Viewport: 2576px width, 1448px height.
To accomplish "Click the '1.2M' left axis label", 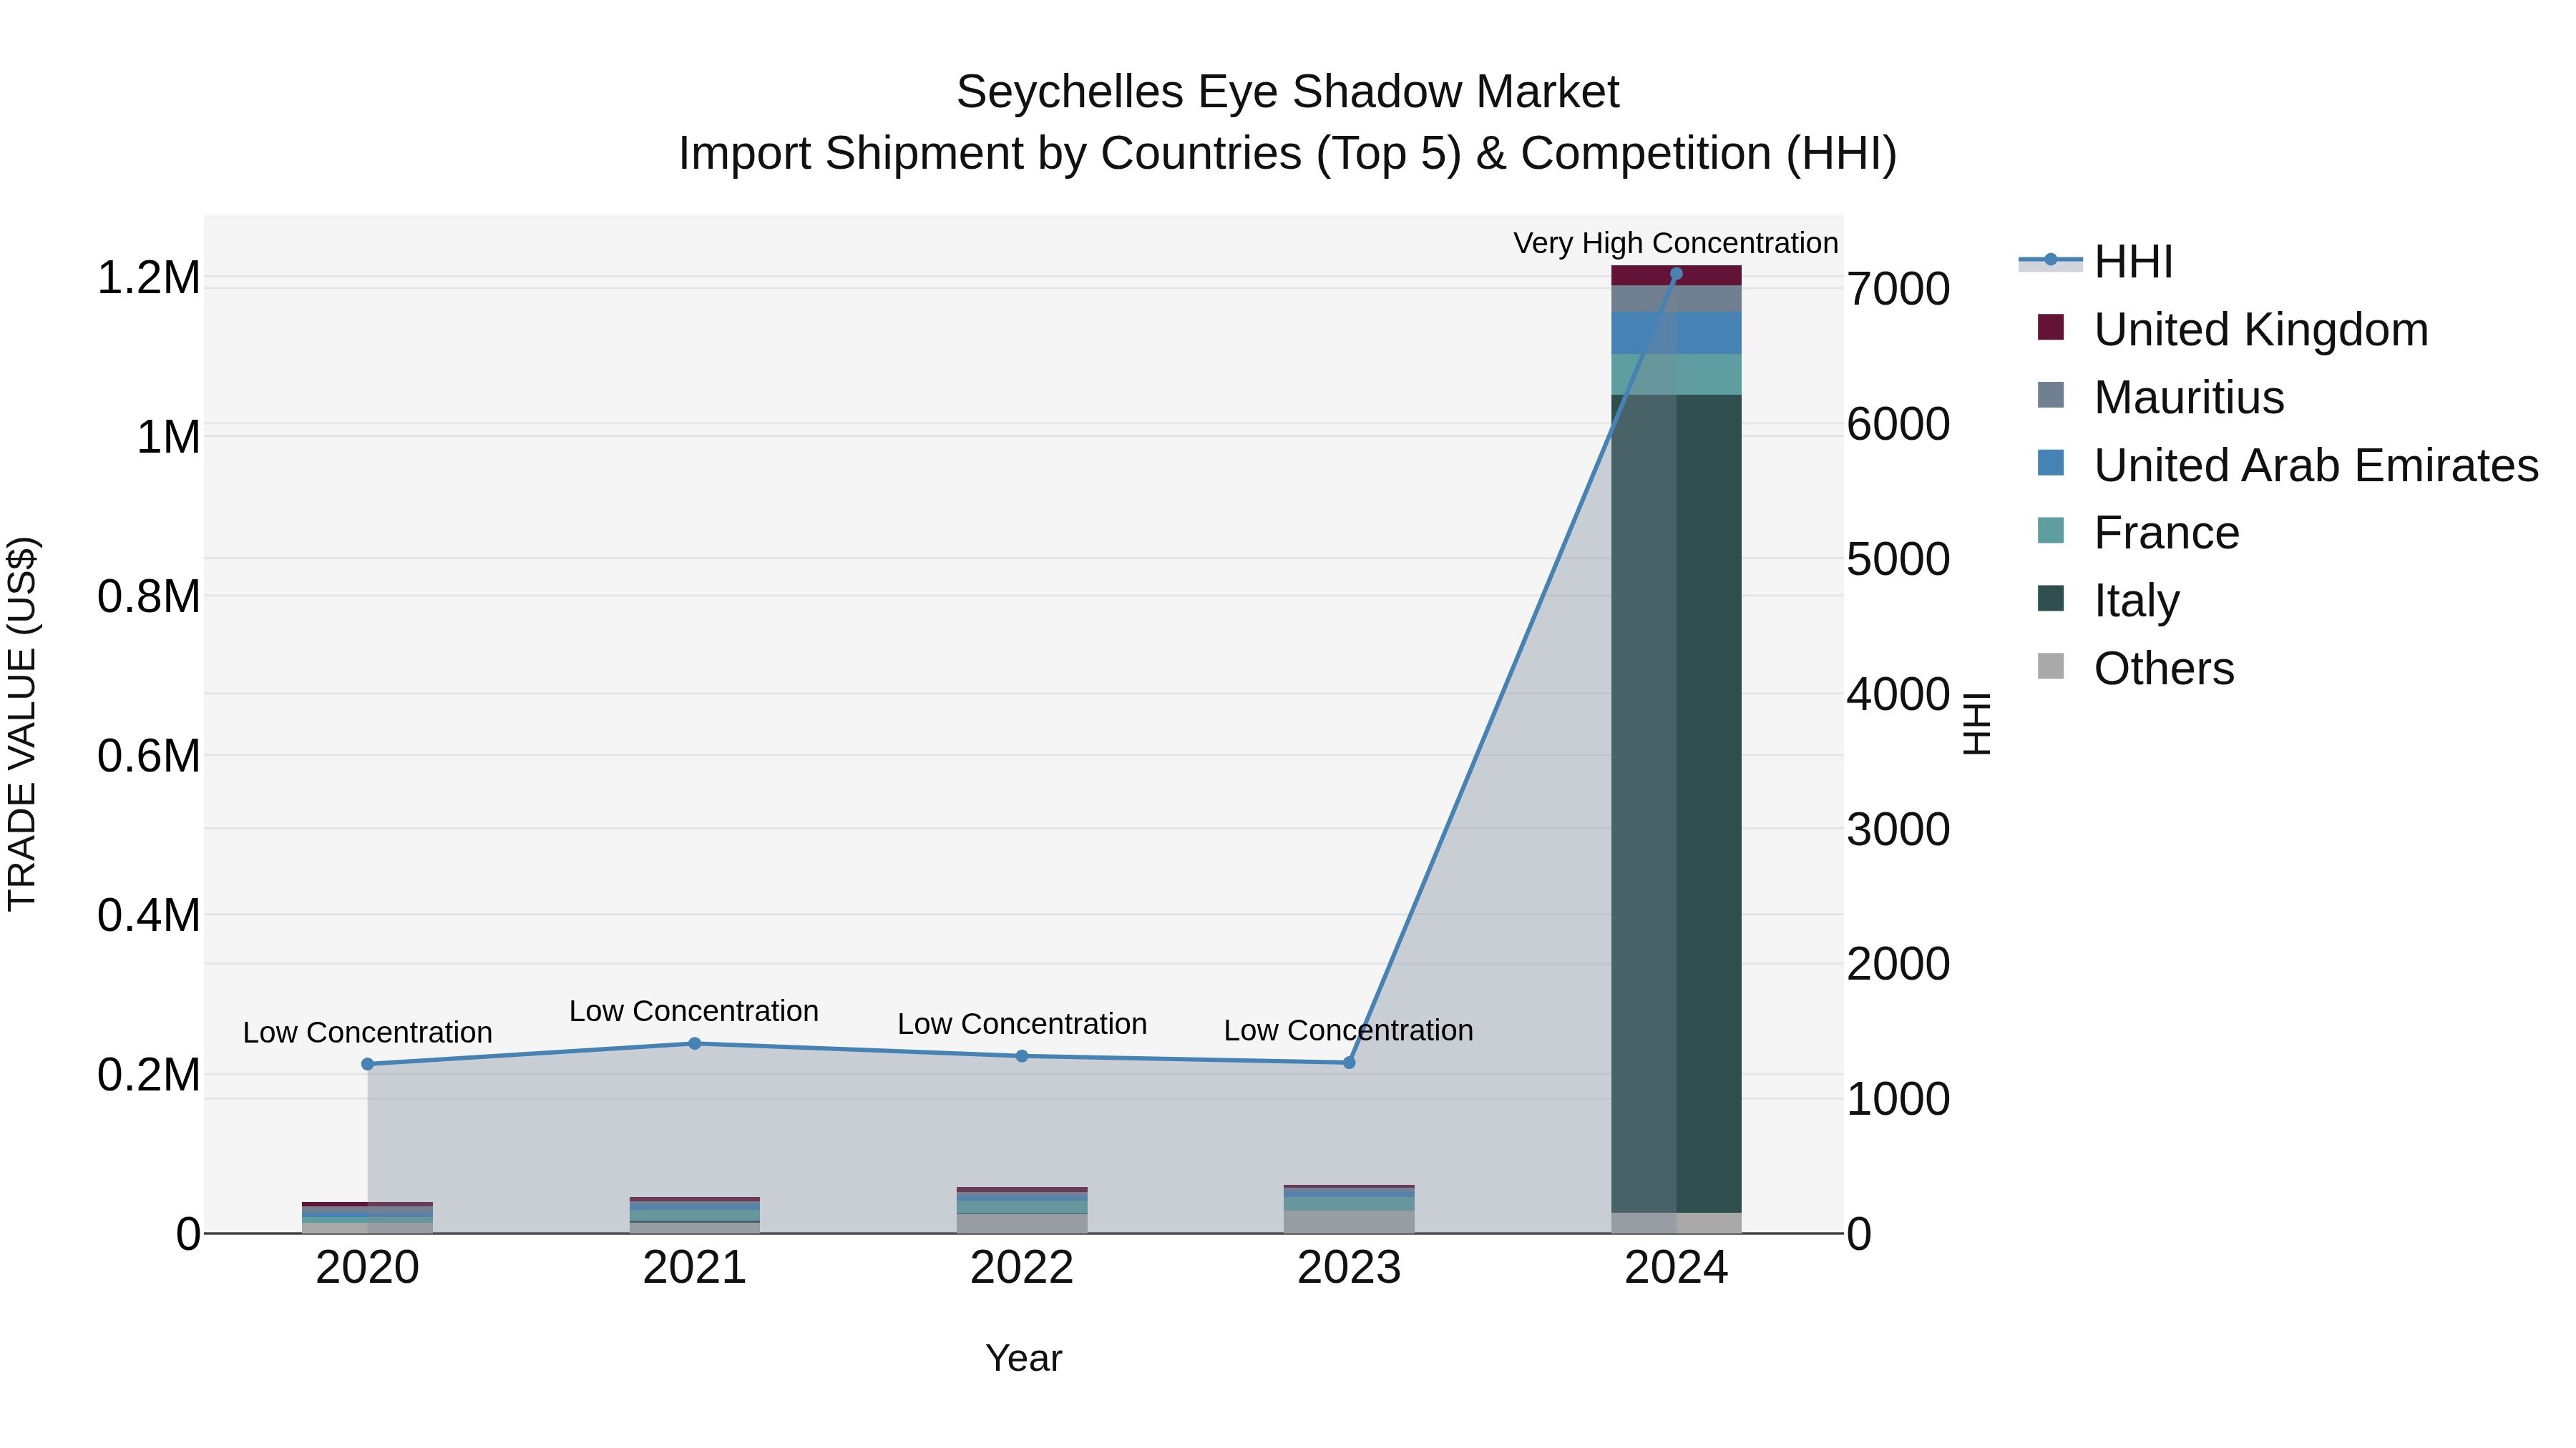I will coord(149,278).
